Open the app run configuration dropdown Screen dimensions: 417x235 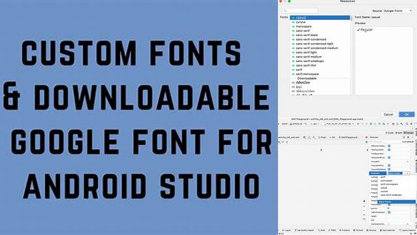(315, 123)
